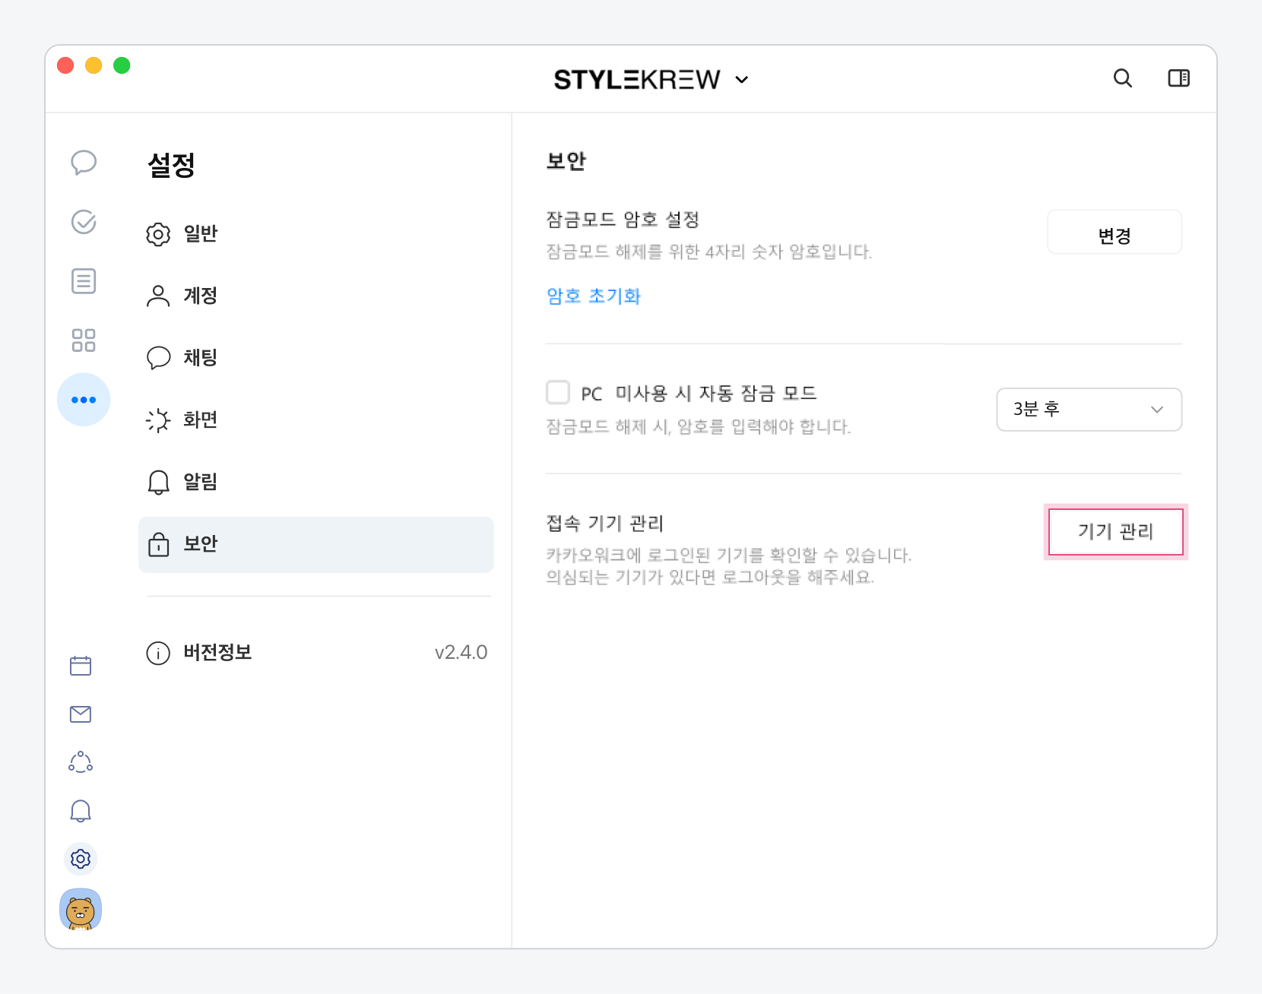Select 알림 settings menu item
This screenshot has width=1262, height=994.
201,482
